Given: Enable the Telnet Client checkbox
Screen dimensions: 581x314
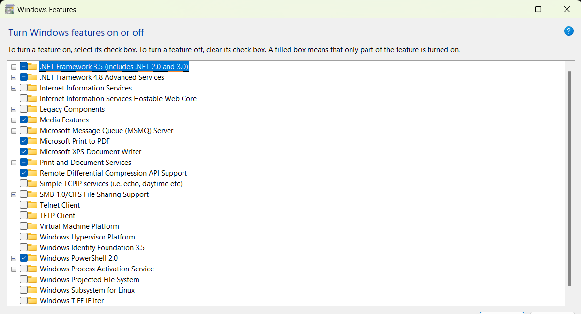Looking at the screenshot, I should pos(24,205).
